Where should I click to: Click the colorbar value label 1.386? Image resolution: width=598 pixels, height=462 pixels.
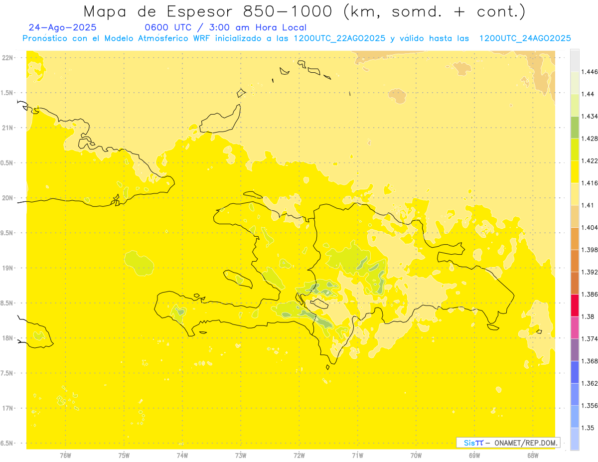[x=590, y=295]
